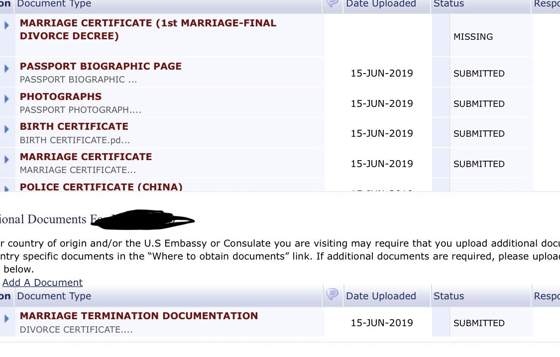Open the BIRTH CERTIFICATE document title
This screenshot has height=357, width=560.
[x=74, y=127]
